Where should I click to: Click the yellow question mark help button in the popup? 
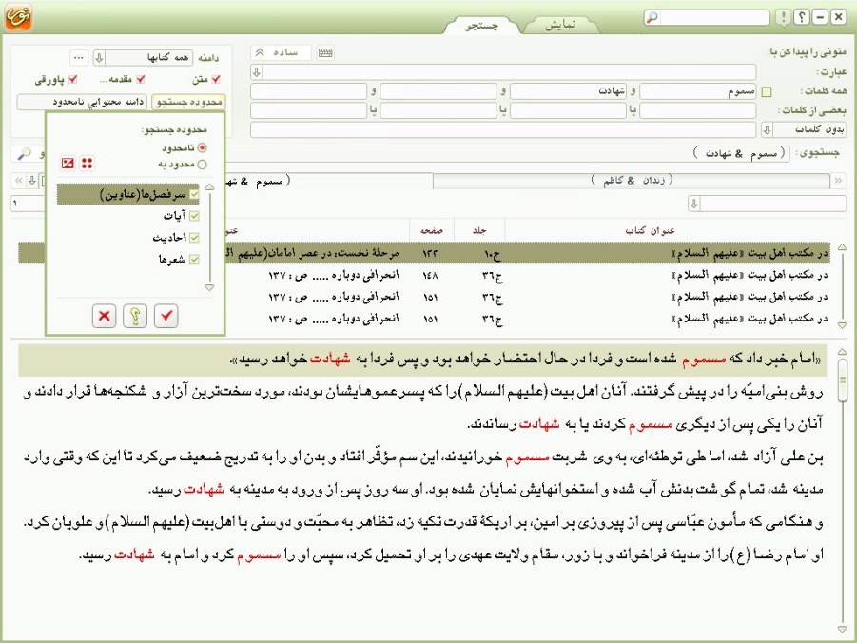[135, 316]
